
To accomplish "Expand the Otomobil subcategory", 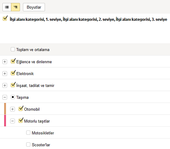I will pyautogui.click(x=13, y=109).
